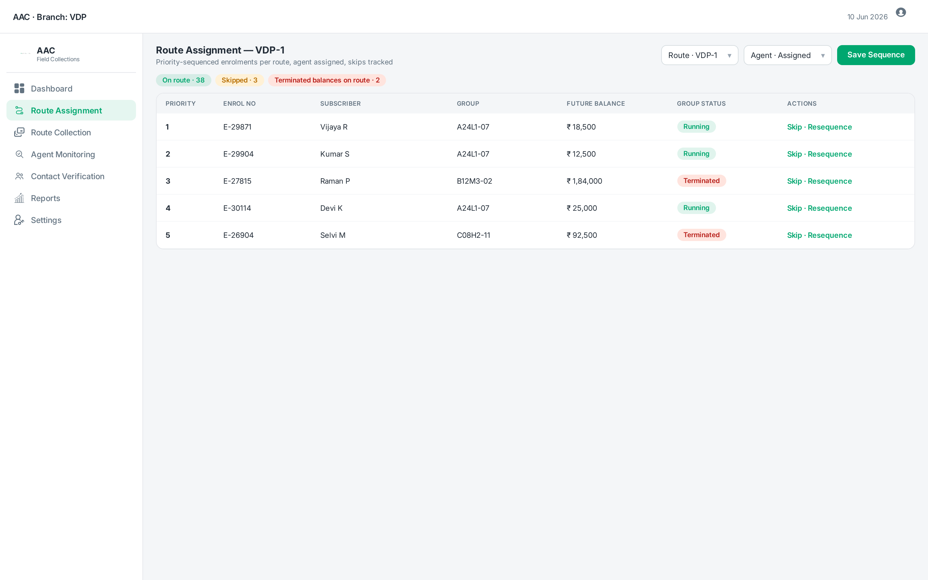Click the 10 Jun 2026 date label
Image resolution: width=928 pixels, height=580 pixels.
[x=867, y=17]
